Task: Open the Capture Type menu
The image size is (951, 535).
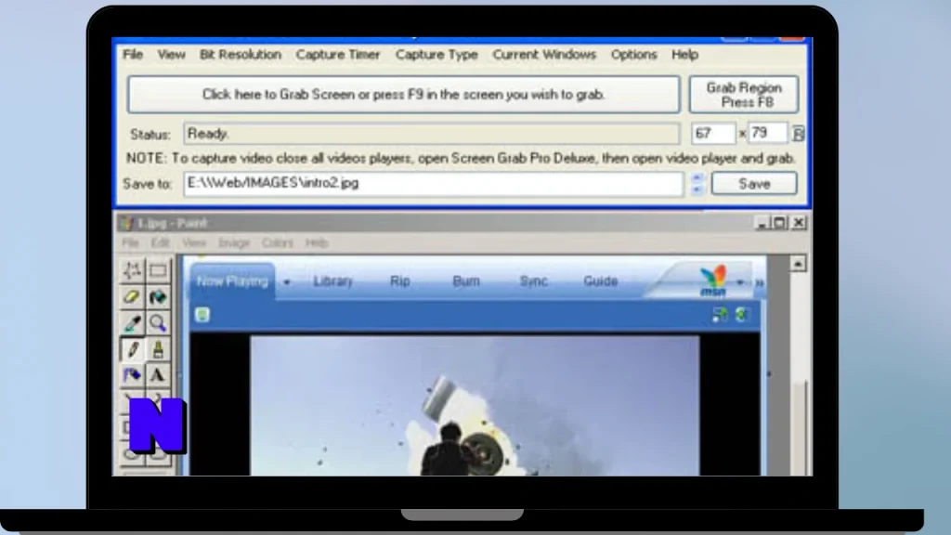Action: (436, 55)
